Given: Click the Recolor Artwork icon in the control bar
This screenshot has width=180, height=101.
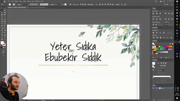Looking at the screenshot, I should coord(70,4).
